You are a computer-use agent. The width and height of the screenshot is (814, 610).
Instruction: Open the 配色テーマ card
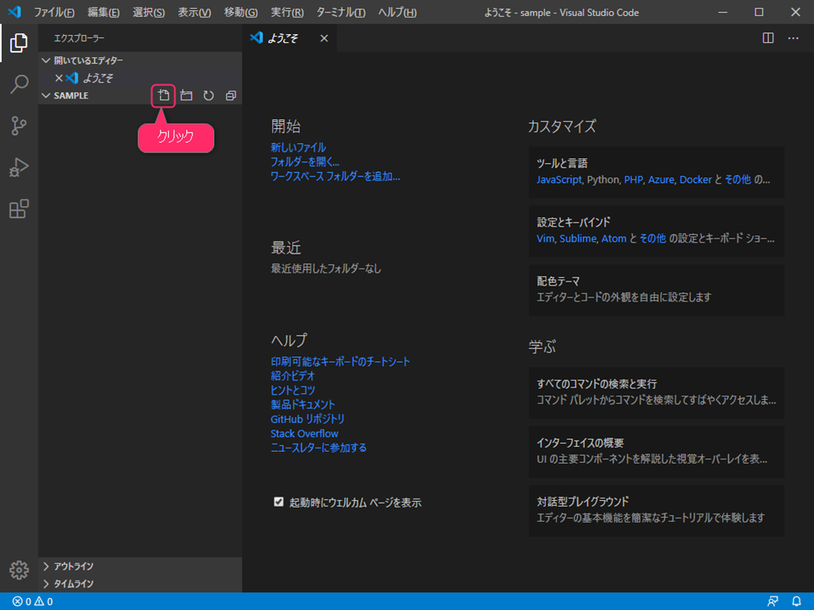coord(656,290)
